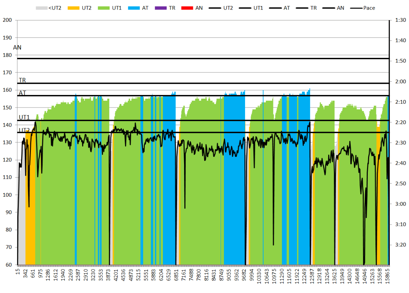Click the 200 value on the left axis
This screenshot has width=409, height=293.
coord(7,20)
